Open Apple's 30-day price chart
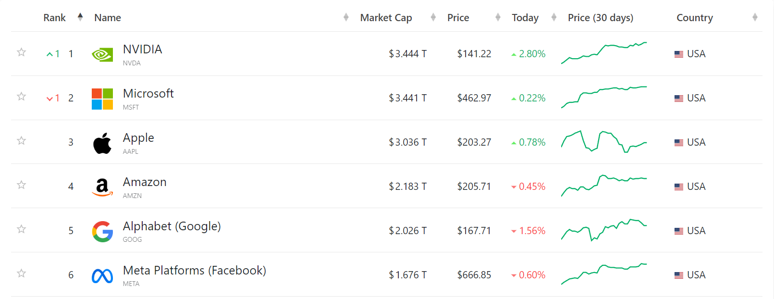 [x=604, y=142]
